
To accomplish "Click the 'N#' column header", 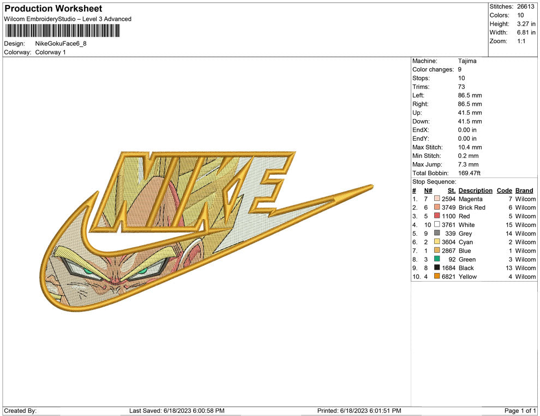I will click(428, 190).
